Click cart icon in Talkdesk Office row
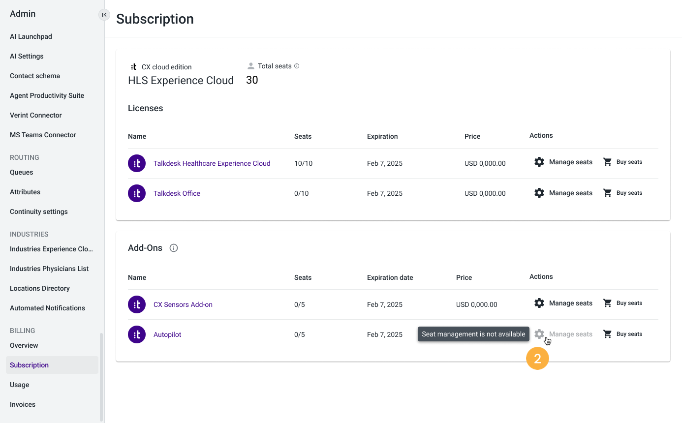This screenshot has width=682, height=423. 607,193
